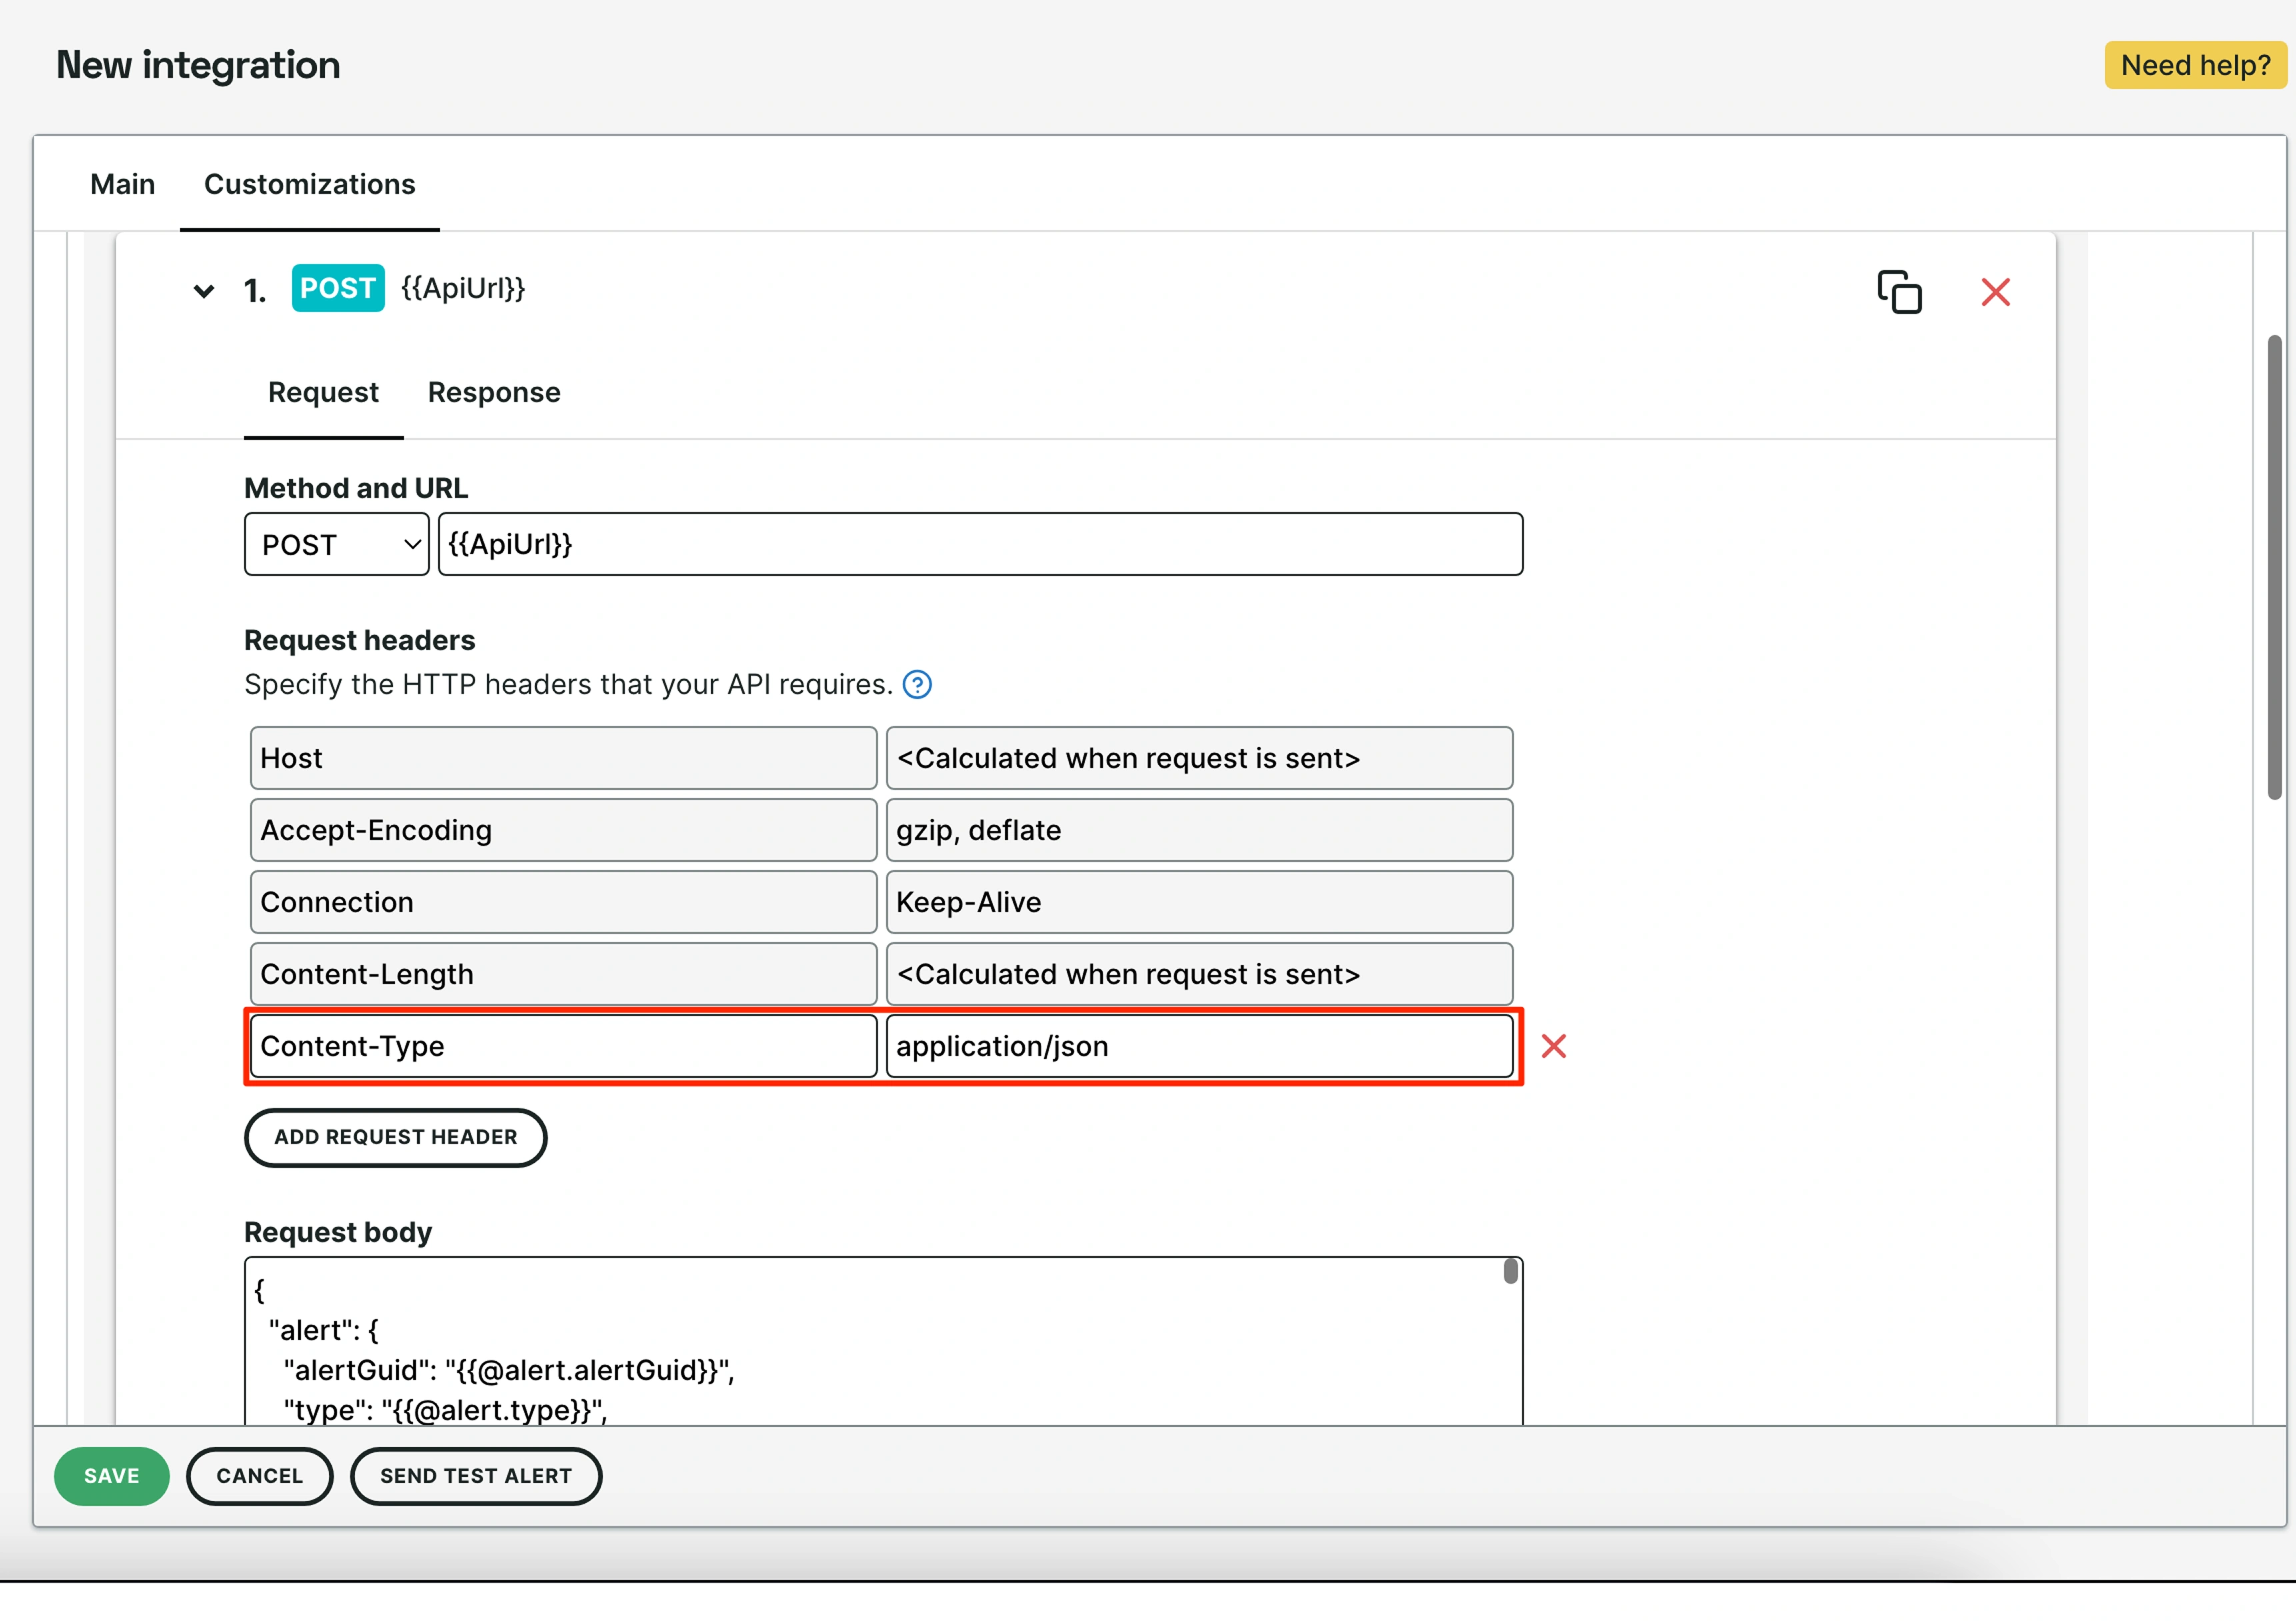Open the Response tab
Viewport: 2296px width, 1624px height.
(494, 392)
